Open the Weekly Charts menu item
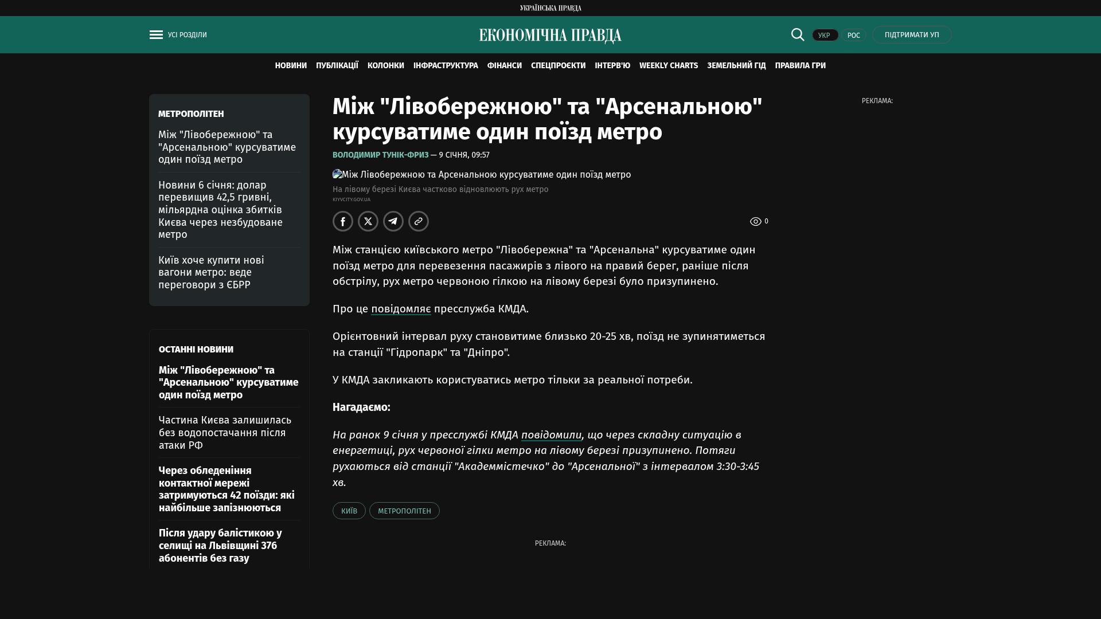The width and height of the screenshot is (1101, 619). coord(668,66)
